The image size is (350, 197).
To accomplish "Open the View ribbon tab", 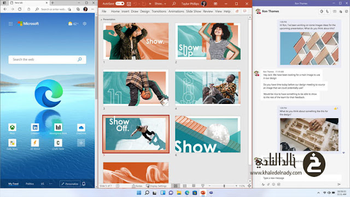I will 218,11.
